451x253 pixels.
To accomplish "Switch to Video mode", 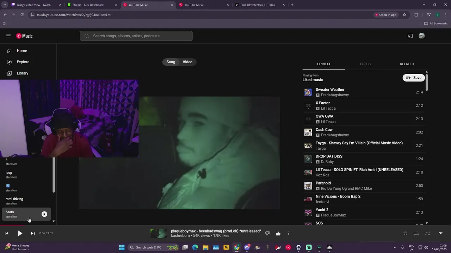I will tap(187, 62).
